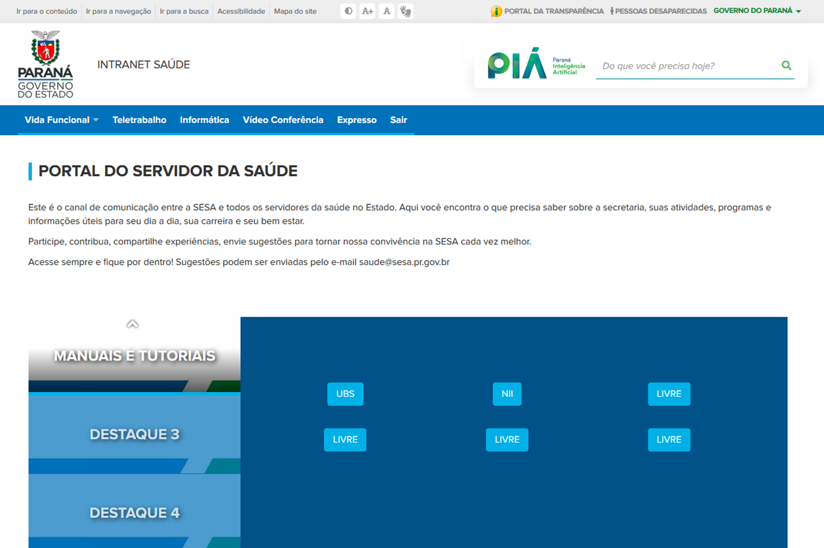This screenshot has width=824, height=548.
Task: Click the PIÁ Paraná Inteligência Artificial logo
Action: point(537,63)
